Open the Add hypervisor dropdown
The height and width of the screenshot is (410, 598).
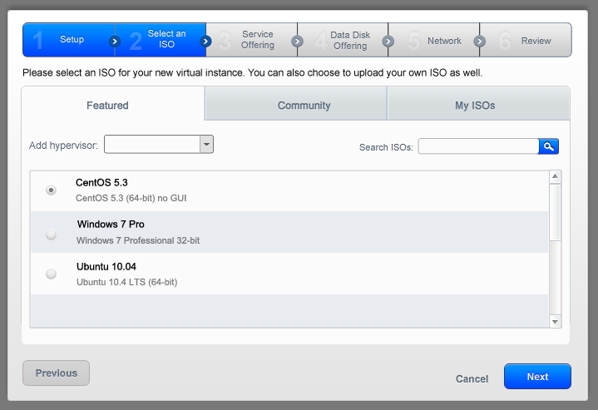(151, 145)
